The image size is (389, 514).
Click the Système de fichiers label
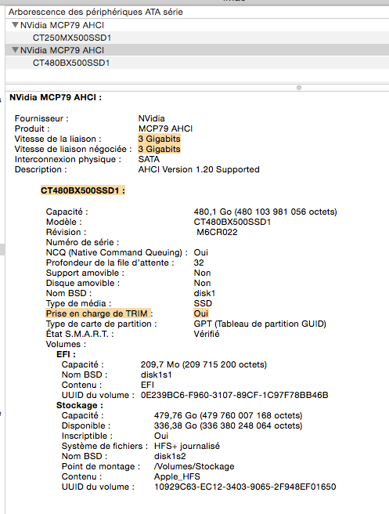pyautogui.click(x=105, y=446)
